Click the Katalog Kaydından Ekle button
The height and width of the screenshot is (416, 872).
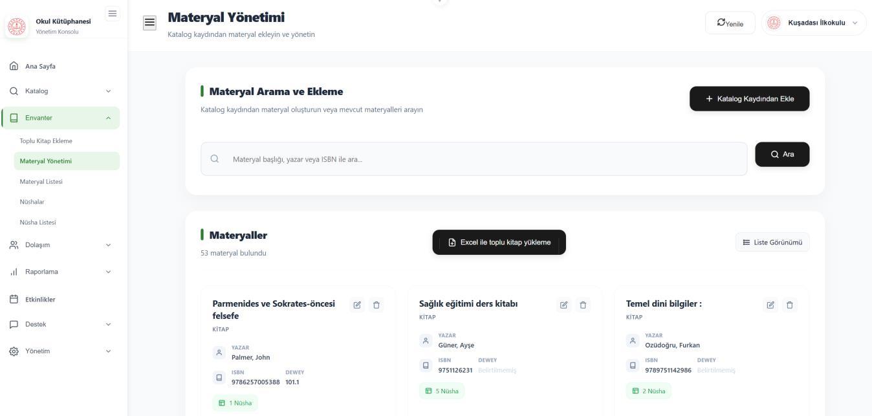749,99
